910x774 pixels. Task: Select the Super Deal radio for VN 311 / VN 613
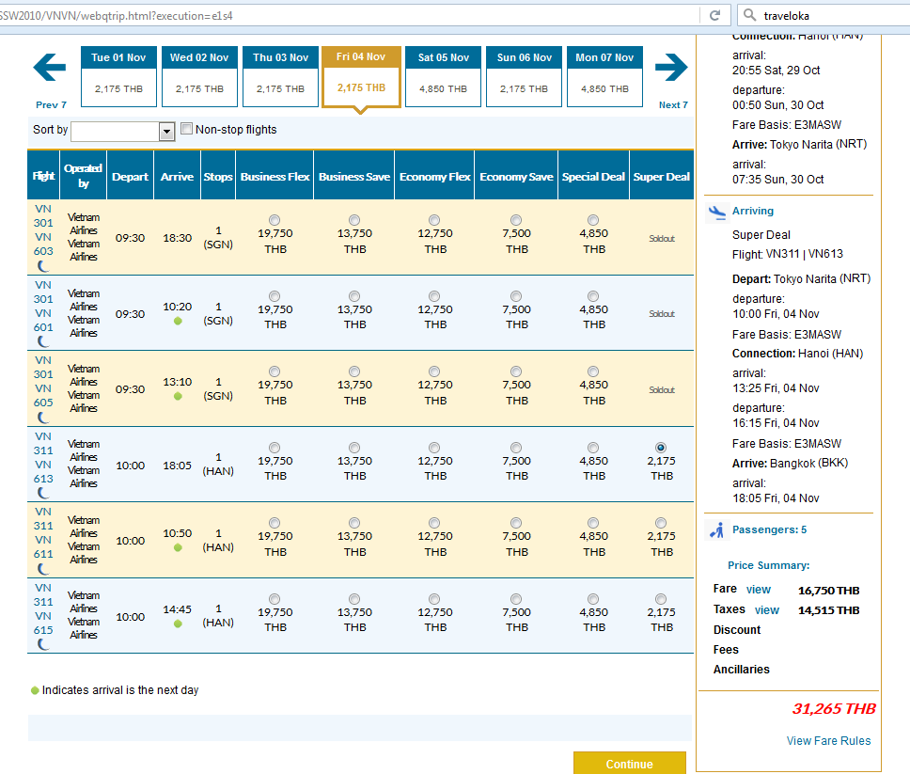(x=661, y=448)
